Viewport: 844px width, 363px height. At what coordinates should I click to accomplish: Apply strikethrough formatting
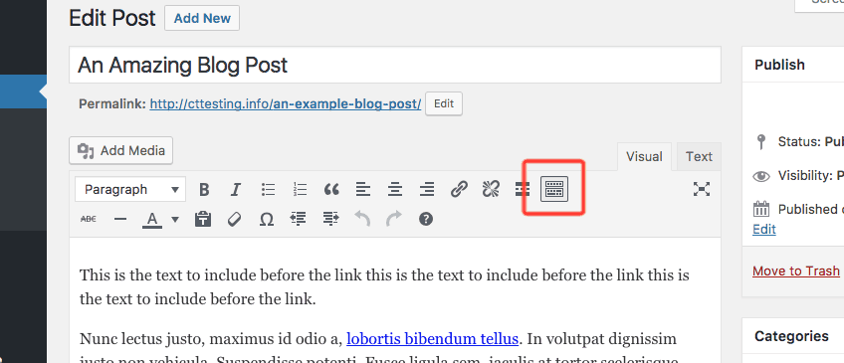point(89,220)
